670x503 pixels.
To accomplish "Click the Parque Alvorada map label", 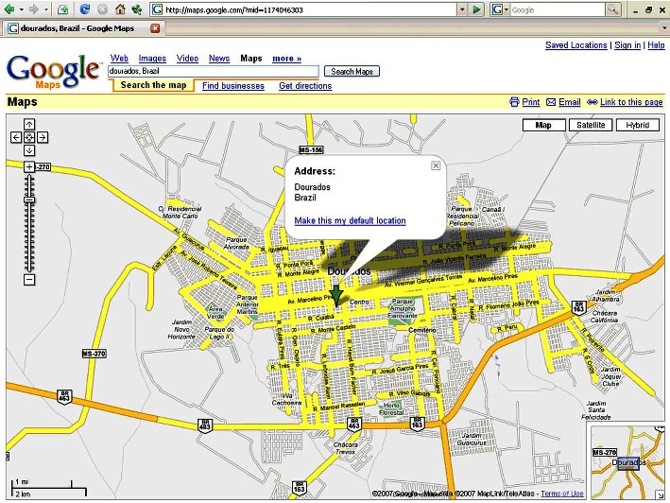I will click(236, 243).
